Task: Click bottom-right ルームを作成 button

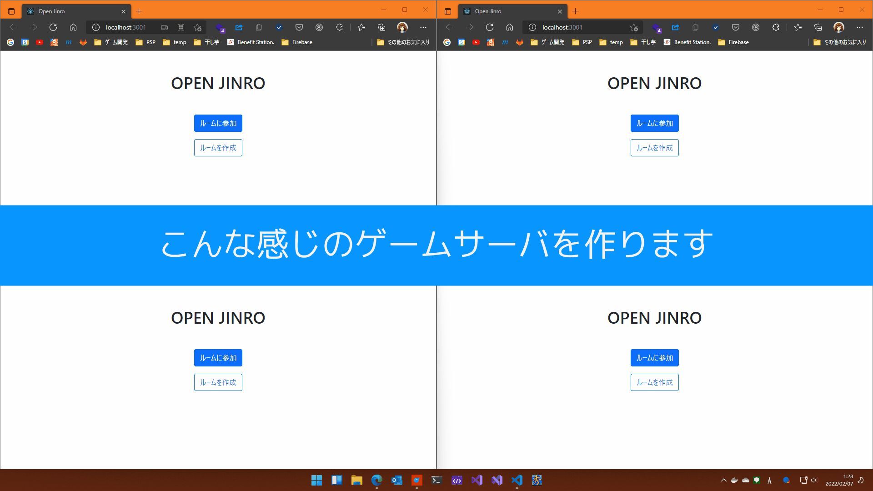Action: [x=654, y=382]
